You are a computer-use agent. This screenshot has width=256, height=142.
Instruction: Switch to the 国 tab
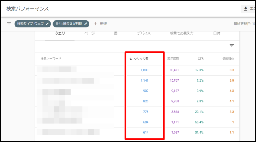pos(115,33)
